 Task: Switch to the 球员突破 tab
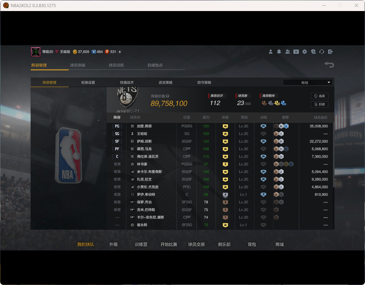[x=78, y=66]
